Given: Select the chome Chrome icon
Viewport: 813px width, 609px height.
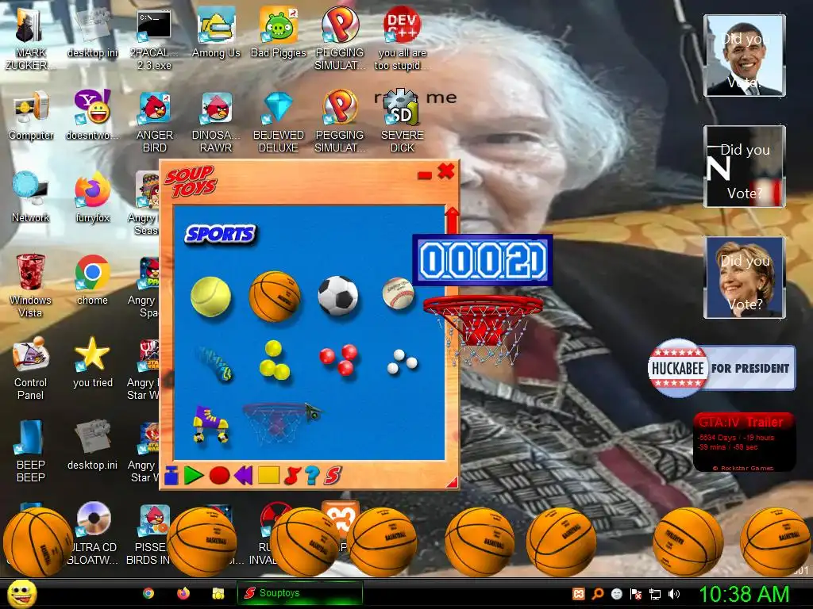Looking at the screenshot, I should 92,280.
